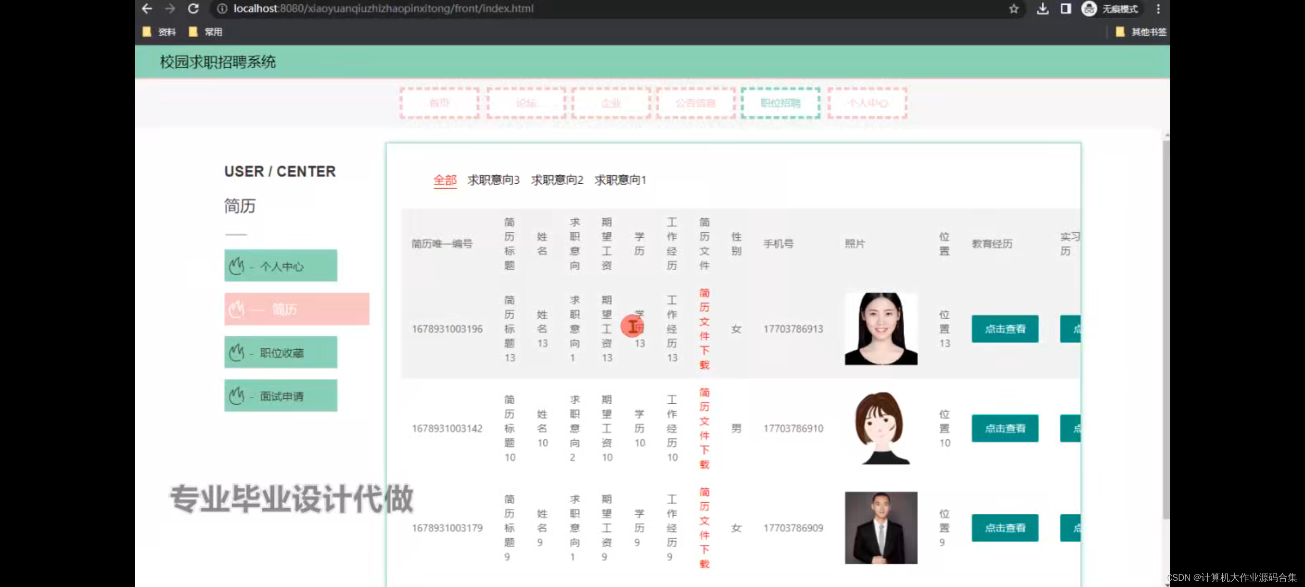Click 点击查看 education for row 1678931003179

point(1005,528)
